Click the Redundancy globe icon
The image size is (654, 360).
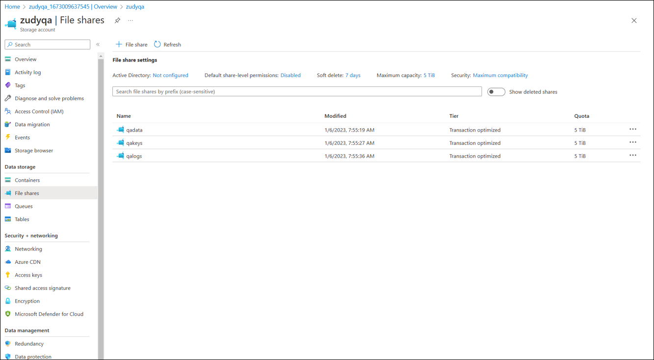pos(8,344)
